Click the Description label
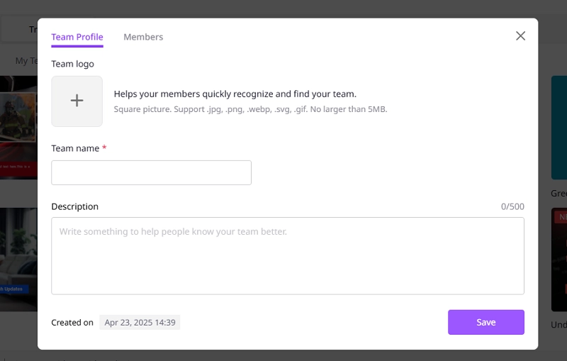 coord(74,206)
